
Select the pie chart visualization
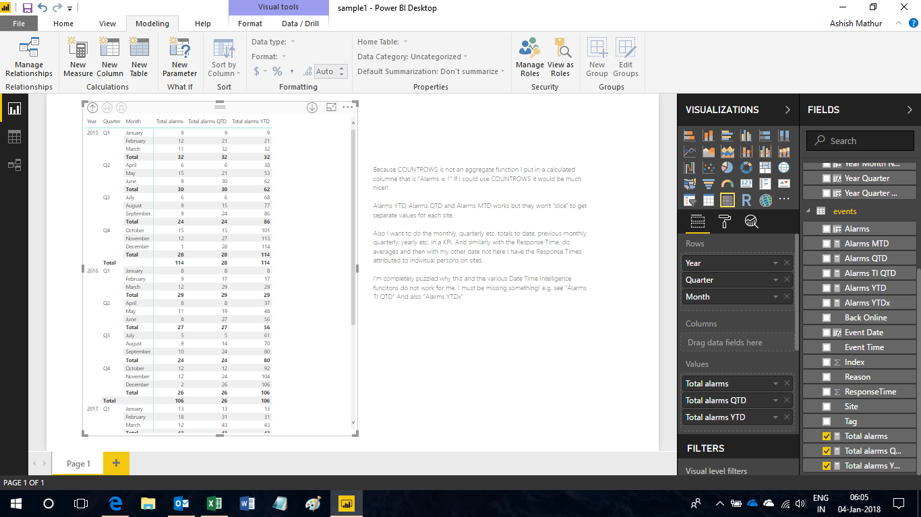[x=727, y=168]
